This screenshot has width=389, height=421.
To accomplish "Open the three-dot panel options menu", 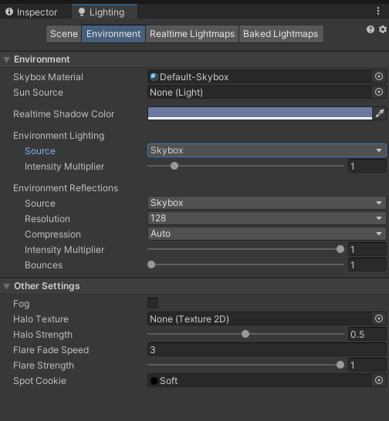I will [378, 11].
